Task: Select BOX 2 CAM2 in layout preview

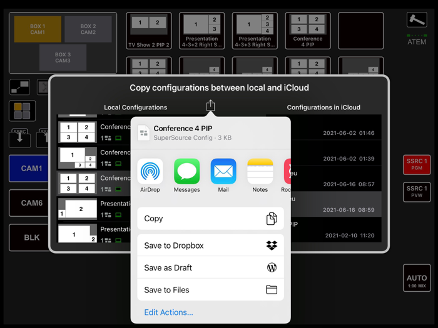Action: [88, 29]
